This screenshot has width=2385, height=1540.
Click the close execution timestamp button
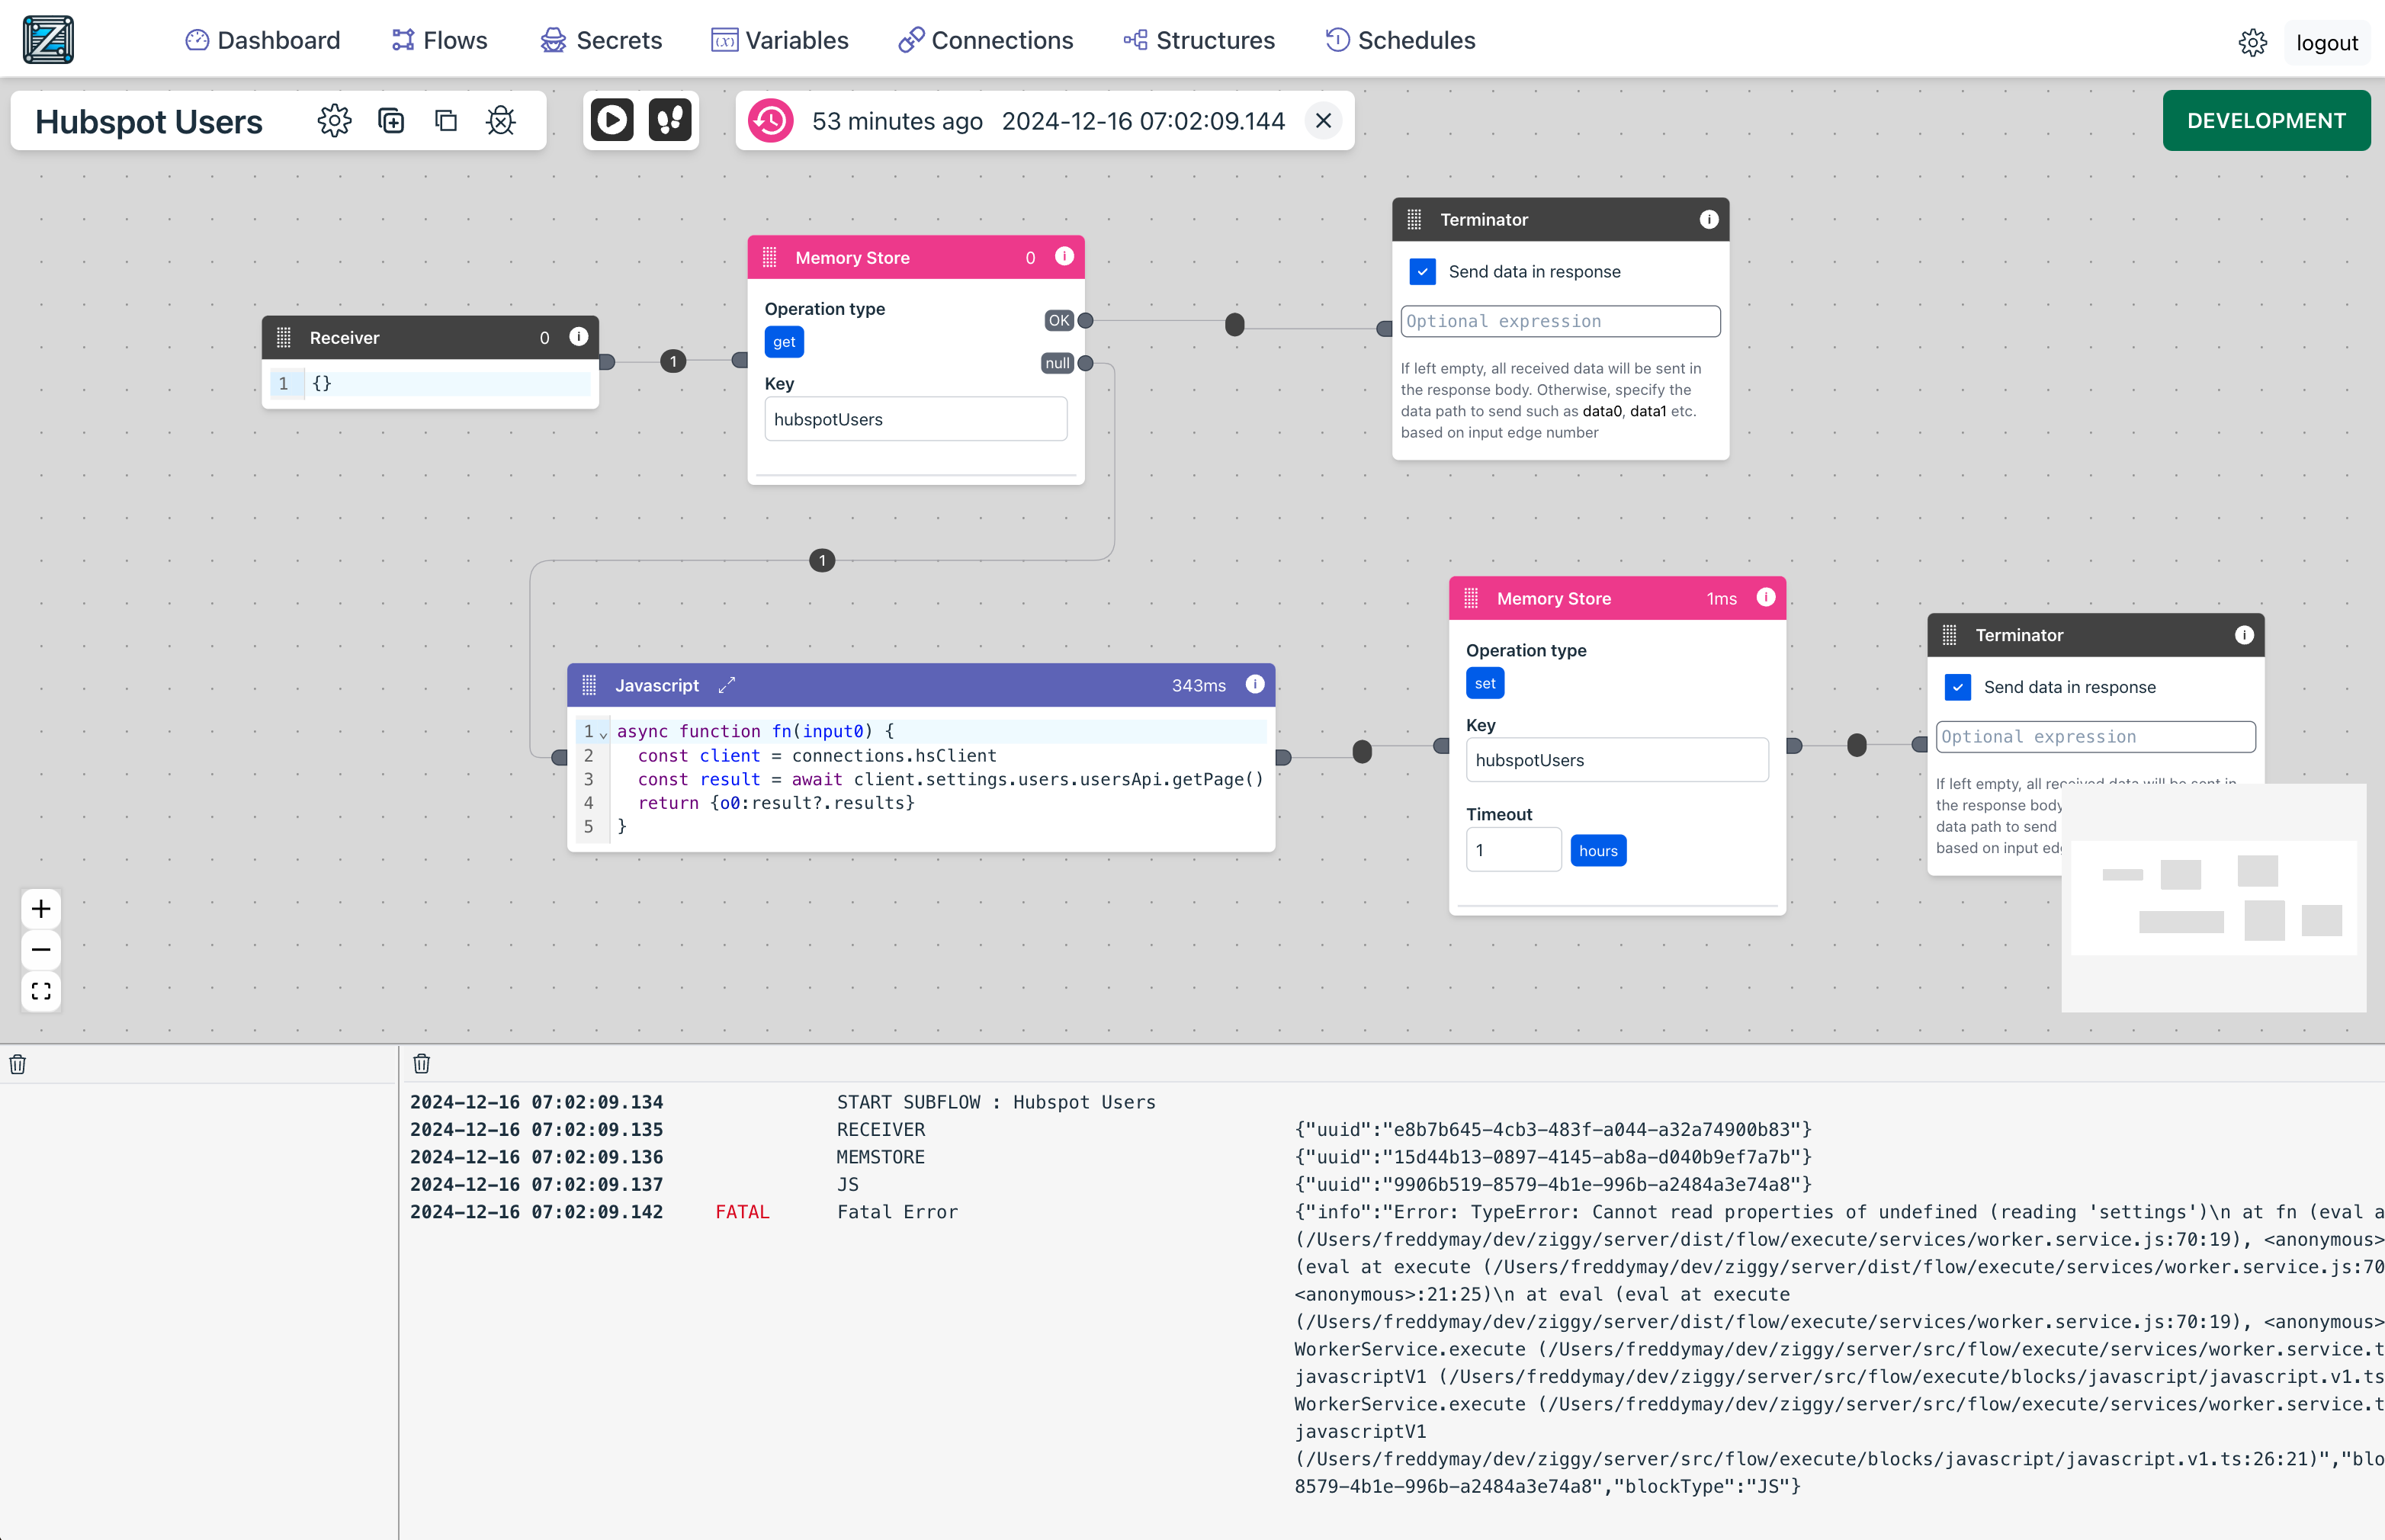pyautogui.click(x=1321, y=120)
